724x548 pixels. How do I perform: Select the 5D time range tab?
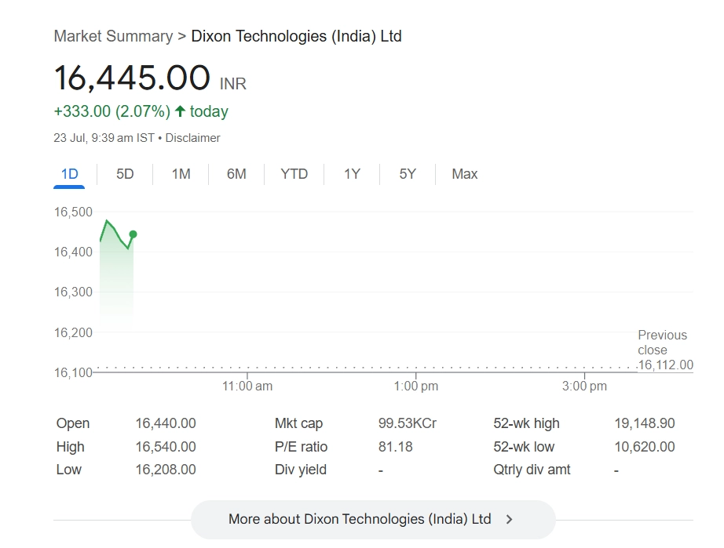(125, 174)
